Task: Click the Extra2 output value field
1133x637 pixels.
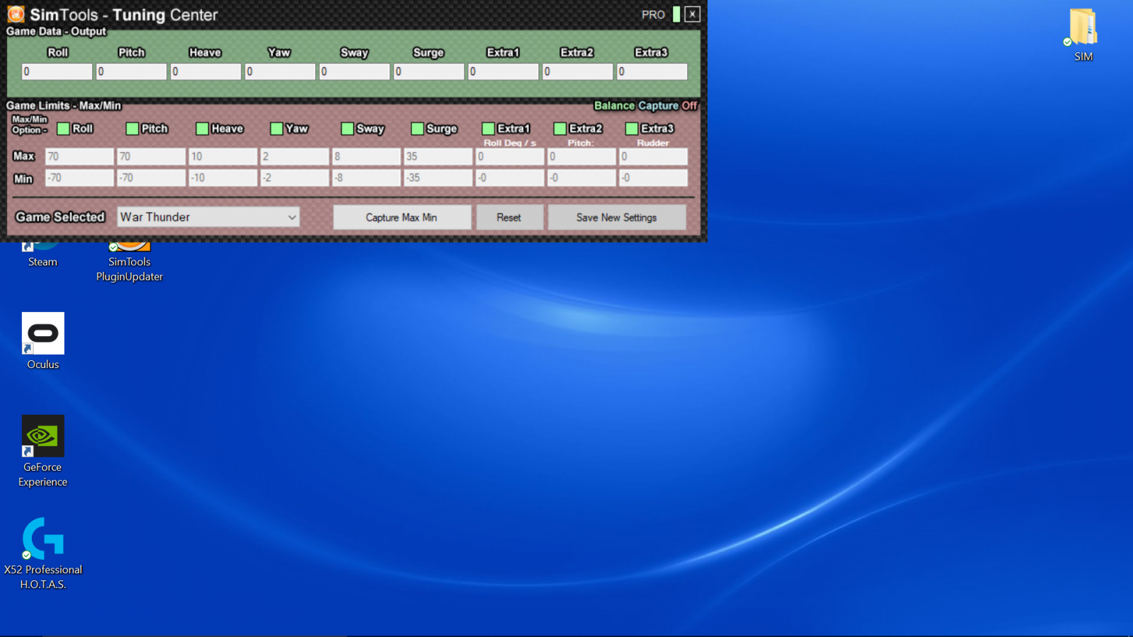Action: tap(578, 71)
